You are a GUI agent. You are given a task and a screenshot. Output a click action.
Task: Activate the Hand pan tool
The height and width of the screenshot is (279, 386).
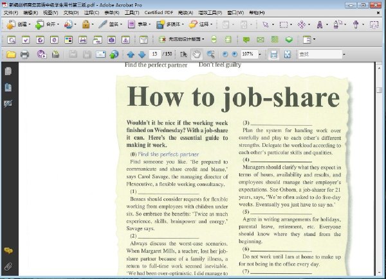click(196, 55)
